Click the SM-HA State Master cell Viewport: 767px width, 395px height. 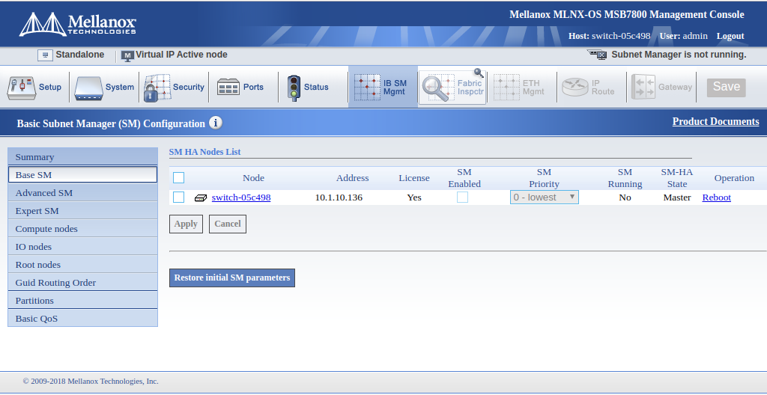[x=677, y=197]
